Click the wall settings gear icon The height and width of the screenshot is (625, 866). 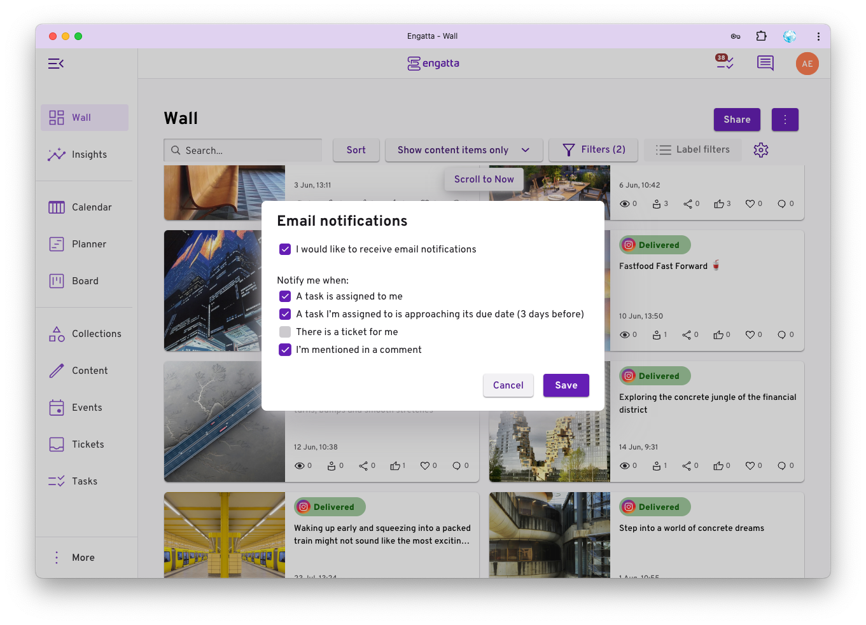coord(760,149)
